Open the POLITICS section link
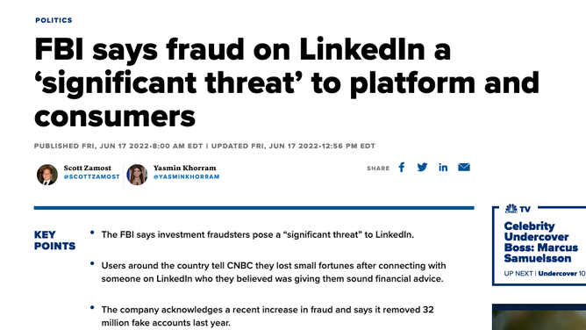Image resolution: width=586 pixels, height=330 pixels. [54, 20]
